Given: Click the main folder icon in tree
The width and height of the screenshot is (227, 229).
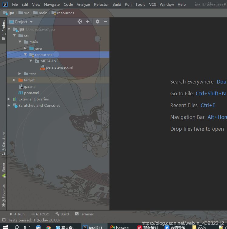Looking at the screenshot, I should (x=26, y=42).
